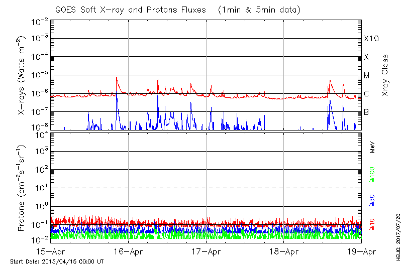Click the "X-rays (Watts m⁻²)" axis label

click(x=22, y=76)
